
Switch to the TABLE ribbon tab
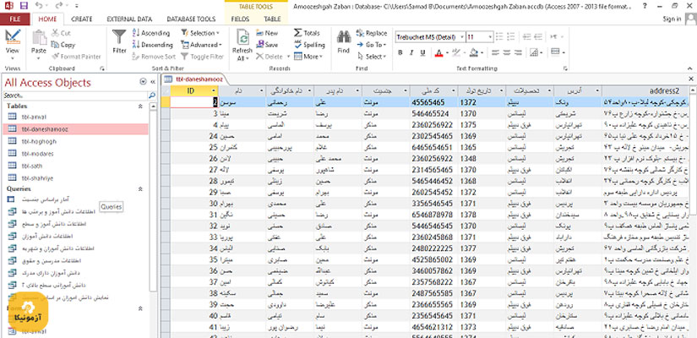(x=272, y=19)
